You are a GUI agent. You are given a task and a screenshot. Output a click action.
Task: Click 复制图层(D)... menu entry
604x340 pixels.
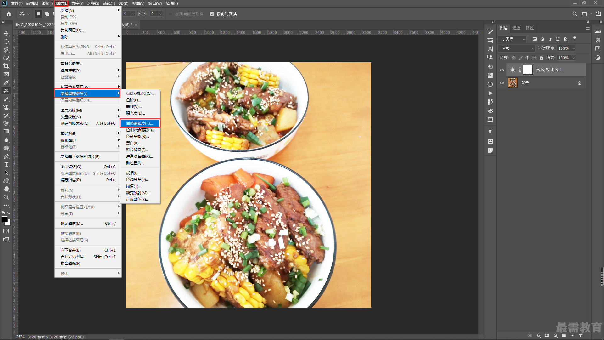(x=88, y=30)
